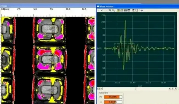Click the middle center chip in scan image
The width and height of the screenshot is (179, 104).
50,60
